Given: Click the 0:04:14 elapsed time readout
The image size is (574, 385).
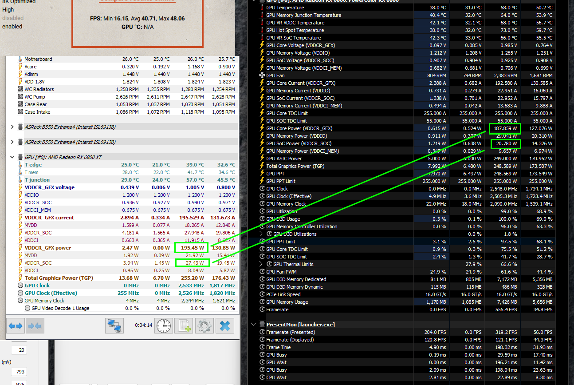Looking at the screenshot, I should tap(144, 325).
